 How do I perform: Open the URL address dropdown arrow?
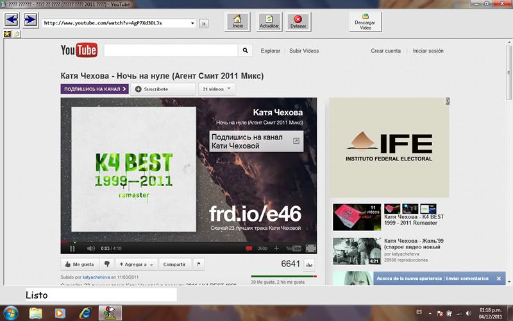192,23
